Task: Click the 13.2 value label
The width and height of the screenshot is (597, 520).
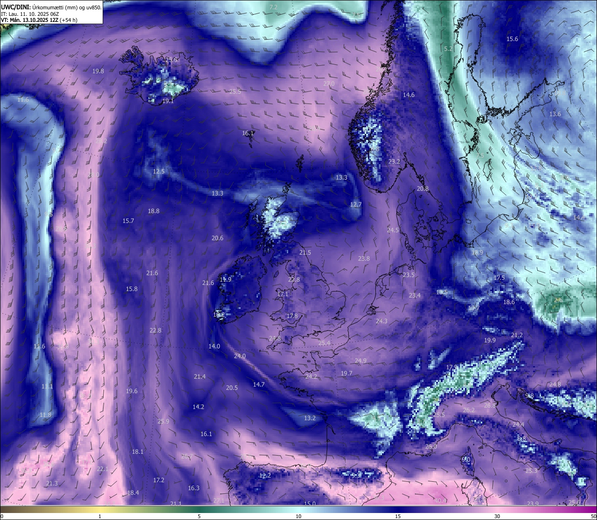Action: click(x=310, y=418)
